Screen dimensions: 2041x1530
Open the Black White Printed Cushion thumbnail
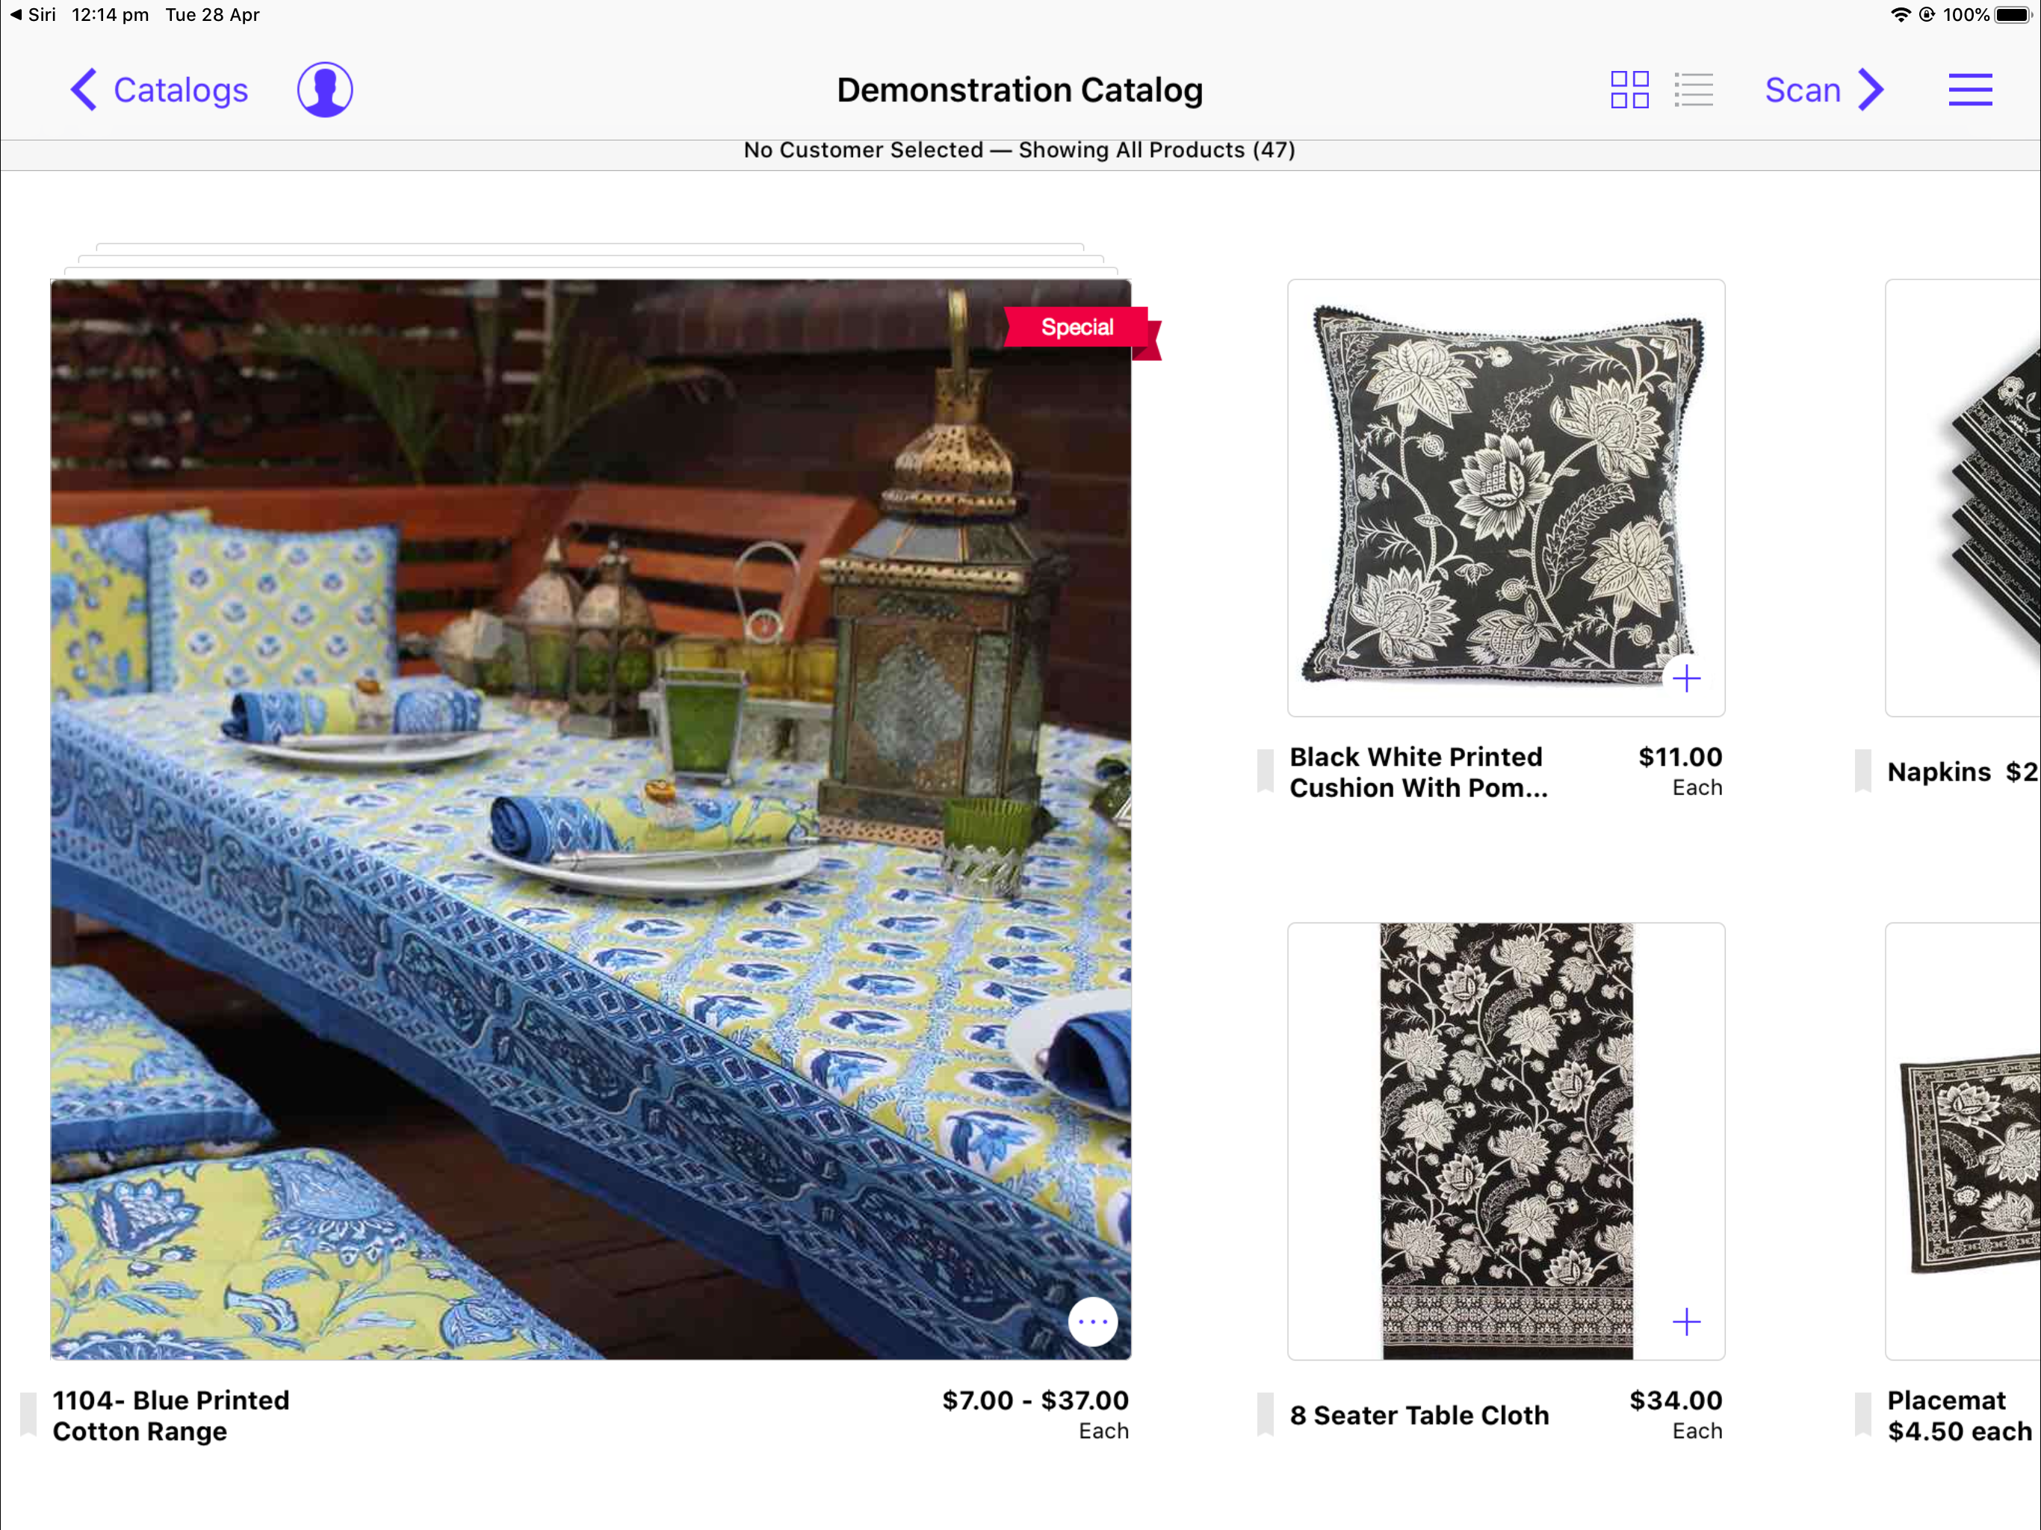pos(1506,498)
